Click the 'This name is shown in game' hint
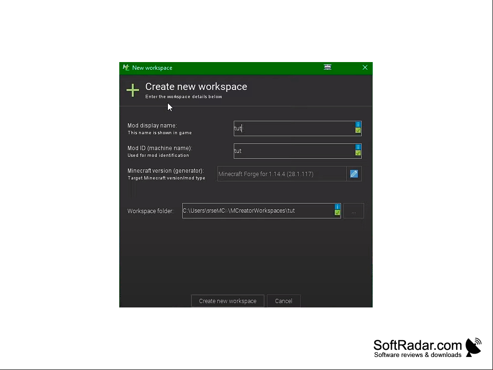Screen dimensions: 493x370 click(159, 133)
